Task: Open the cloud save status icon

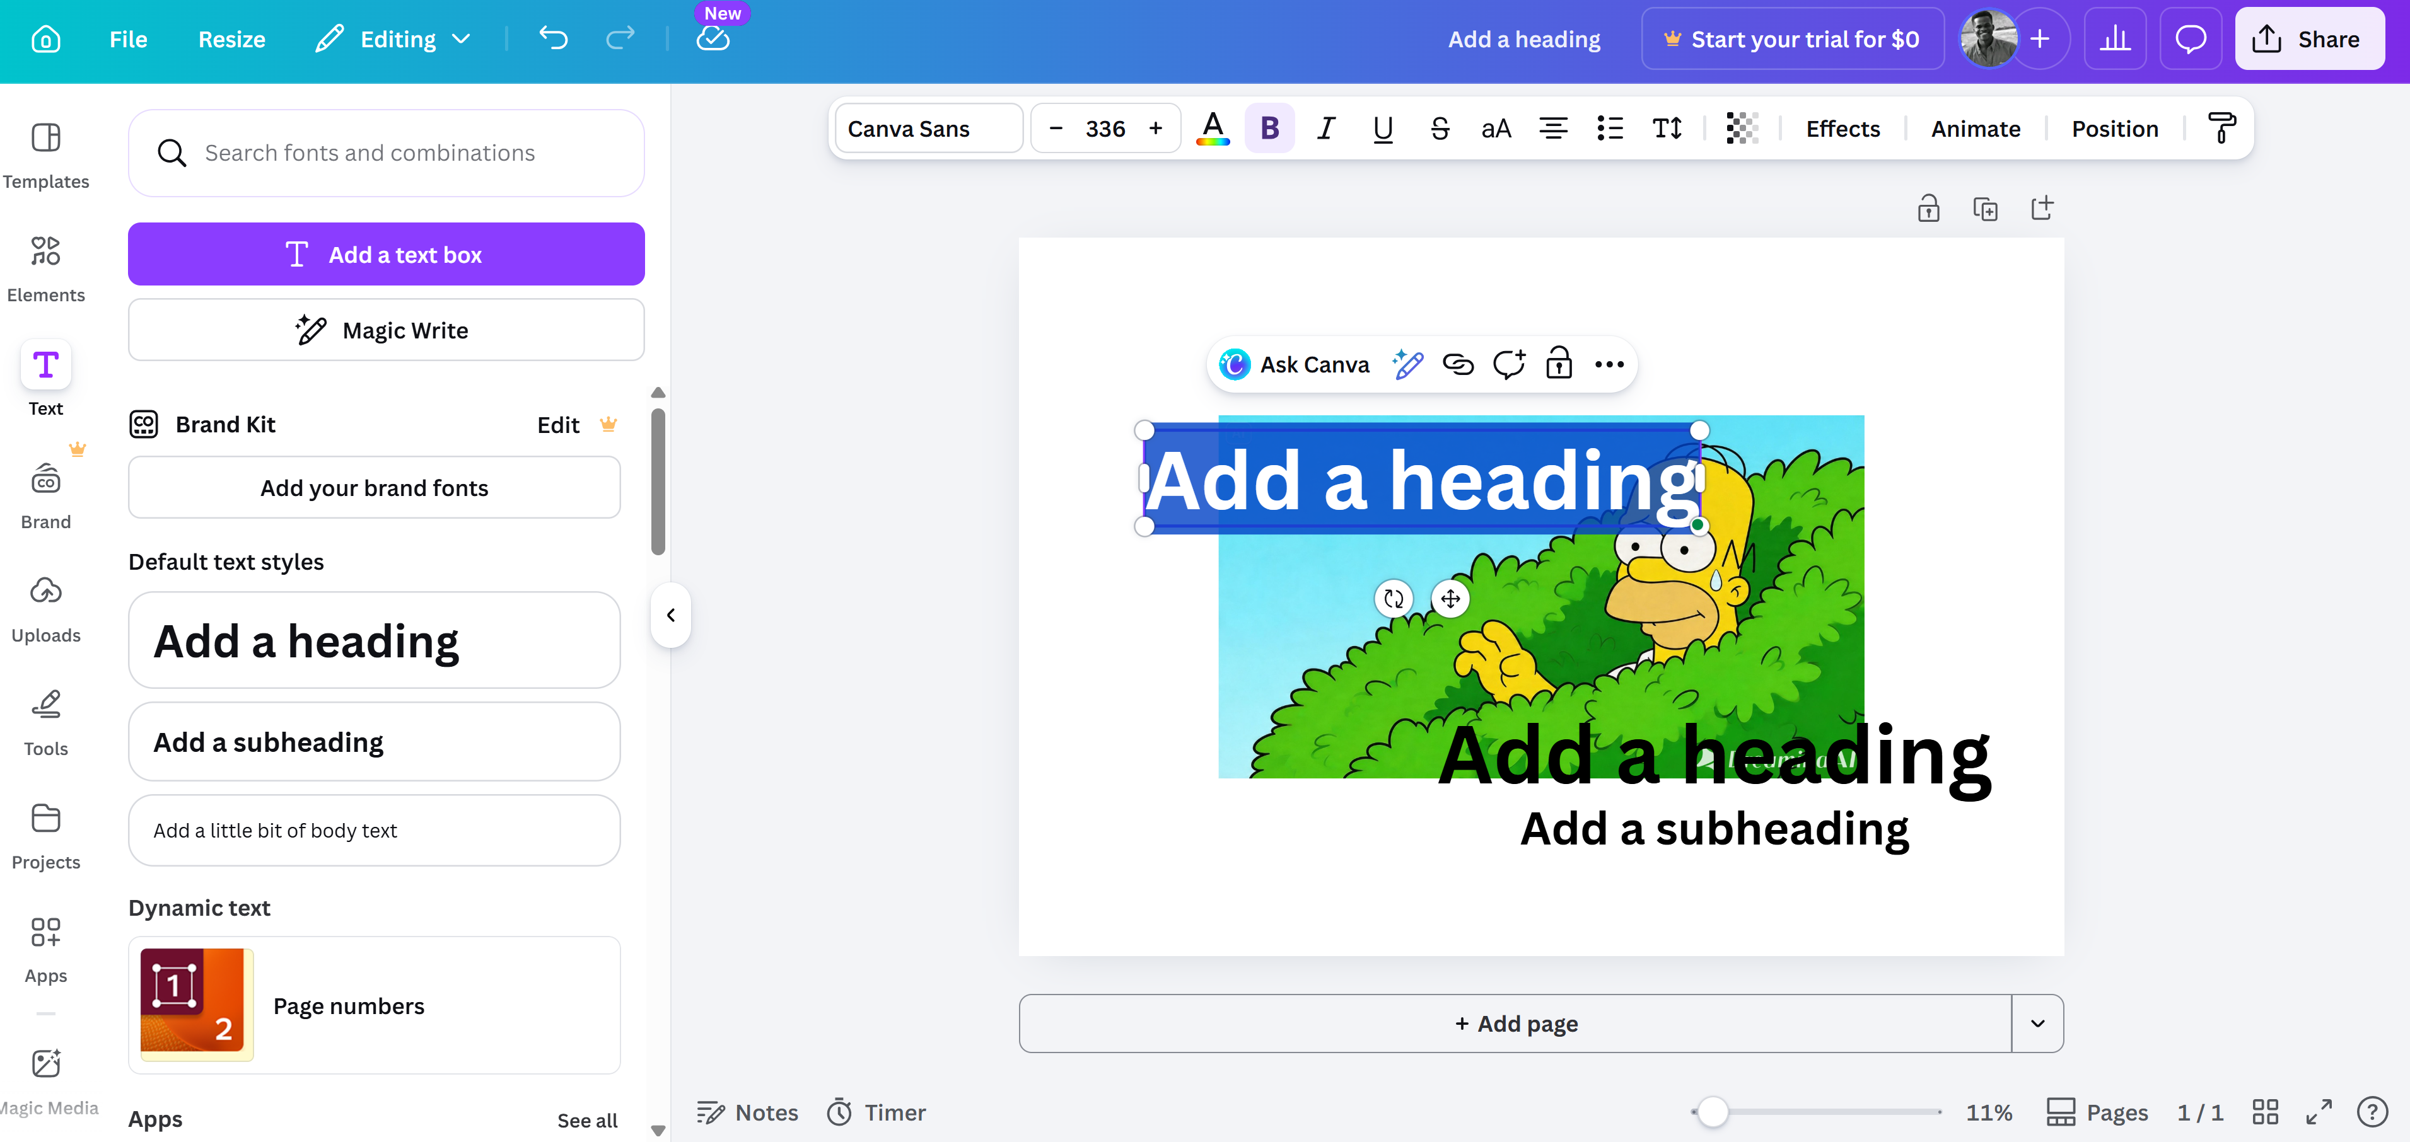Action: point(713,39)
